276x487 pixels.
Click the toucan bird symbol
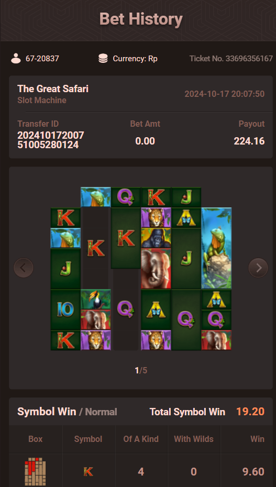pos(96,300)
